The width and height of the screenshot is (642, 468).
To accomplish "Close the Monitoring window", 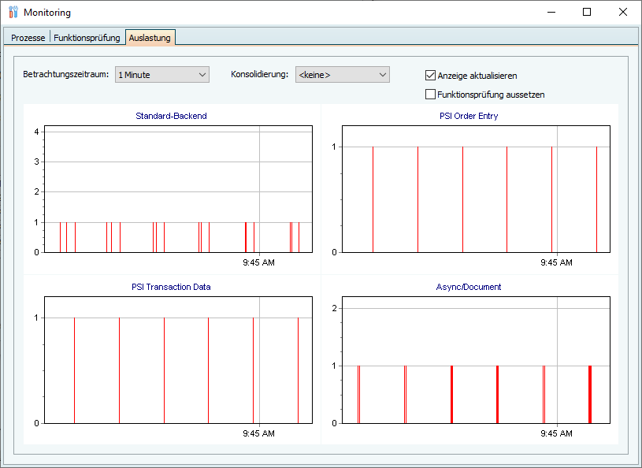I will point(623,13).
